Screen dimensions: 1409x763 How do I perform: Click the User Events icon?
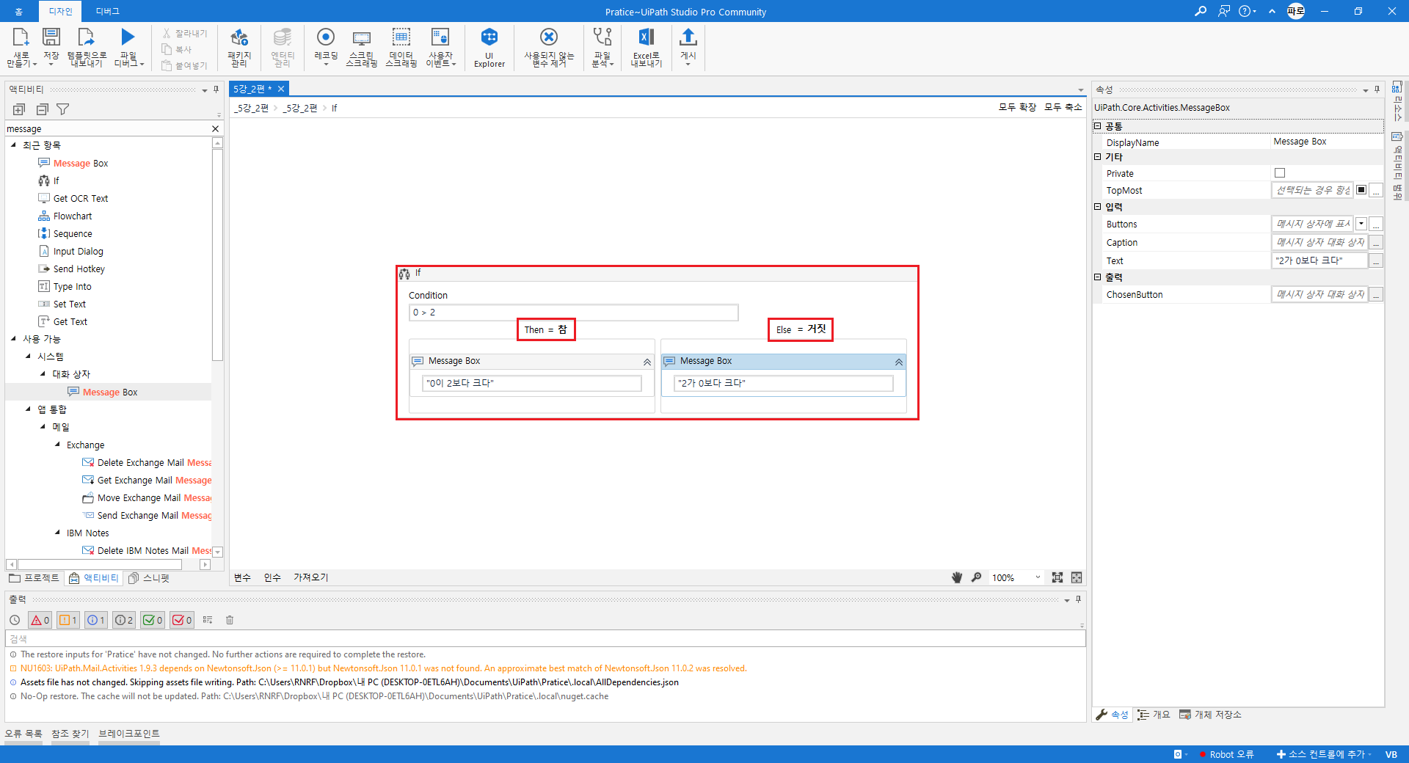pyautogui.click(x=440, y=37)
